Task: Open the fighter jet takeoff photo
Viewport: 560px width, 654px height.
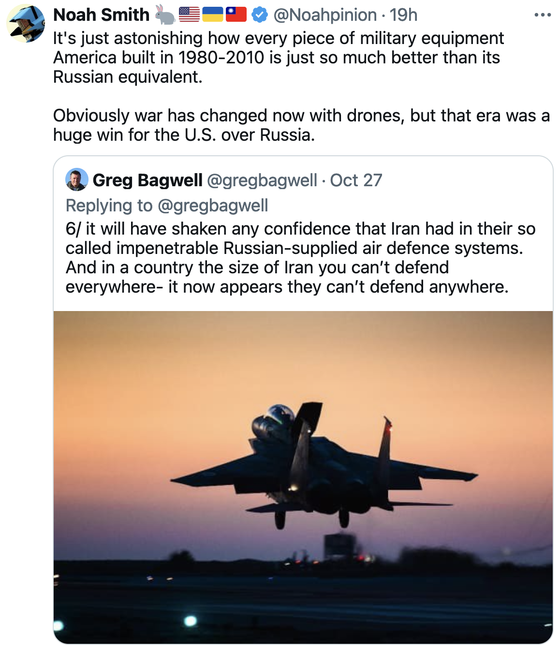Action: coord(303,435)
